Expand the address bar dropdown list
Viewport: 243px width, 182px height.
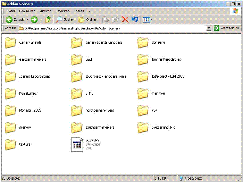point(209,28)
